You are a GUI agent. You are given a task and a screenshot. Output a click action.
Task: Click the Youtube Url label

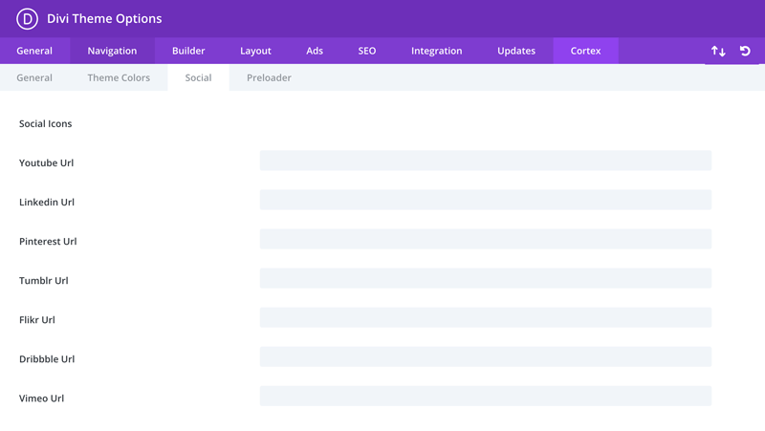pyautogui.click(x=46, y=162)
